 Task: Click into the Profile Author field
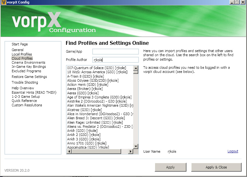click(x=115, y=60)
